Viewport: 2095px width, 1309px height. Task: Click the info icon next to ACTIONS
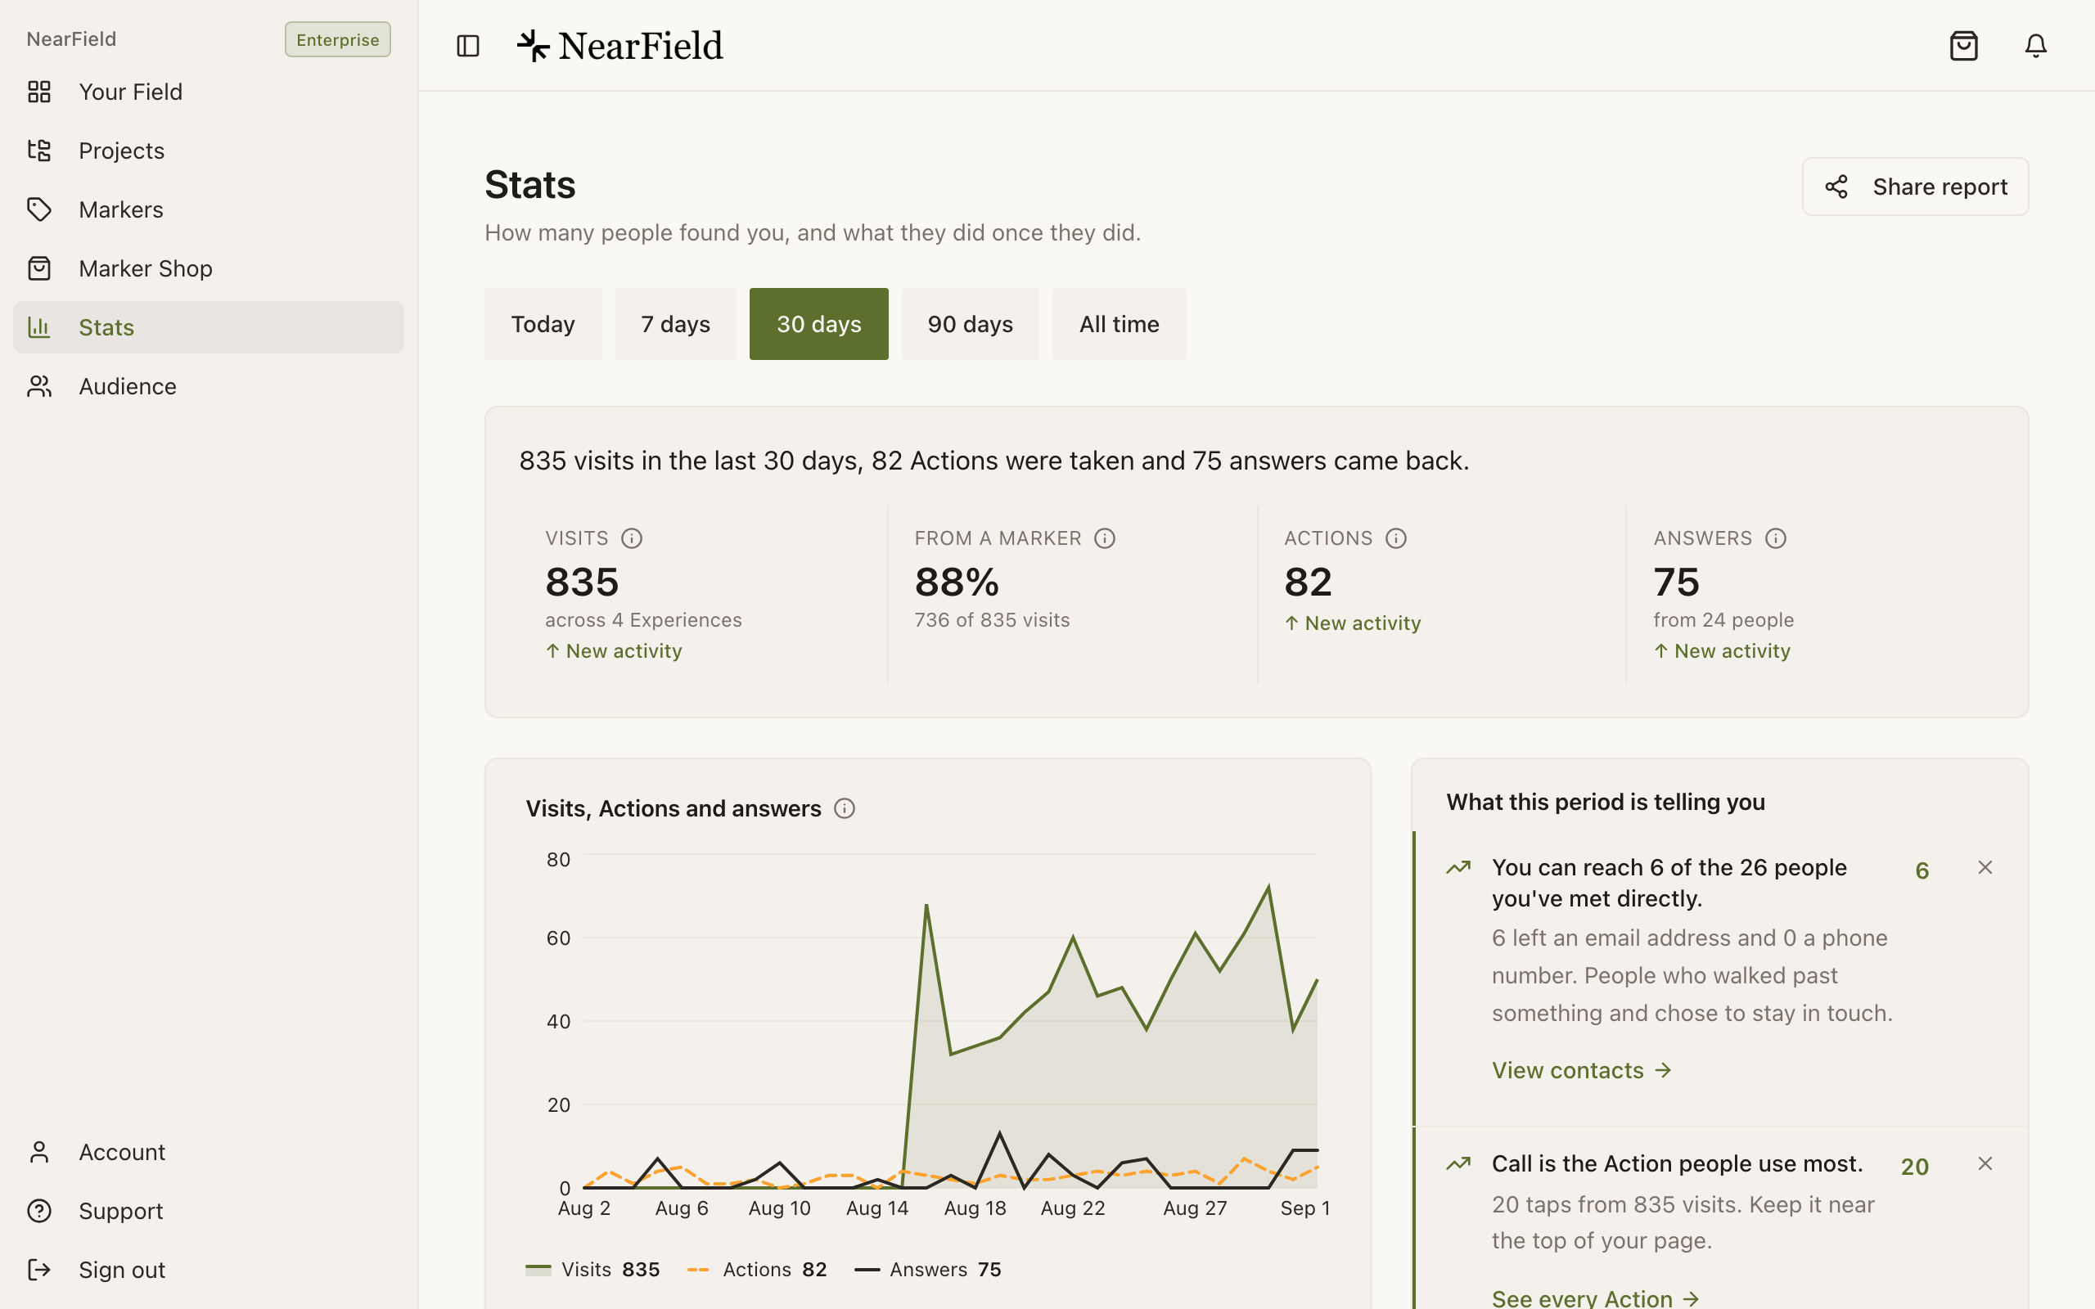pos(1395,538)
